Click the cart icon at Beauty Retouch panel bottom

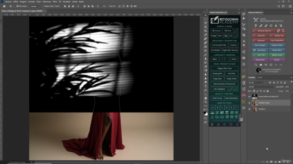[218, 124]
